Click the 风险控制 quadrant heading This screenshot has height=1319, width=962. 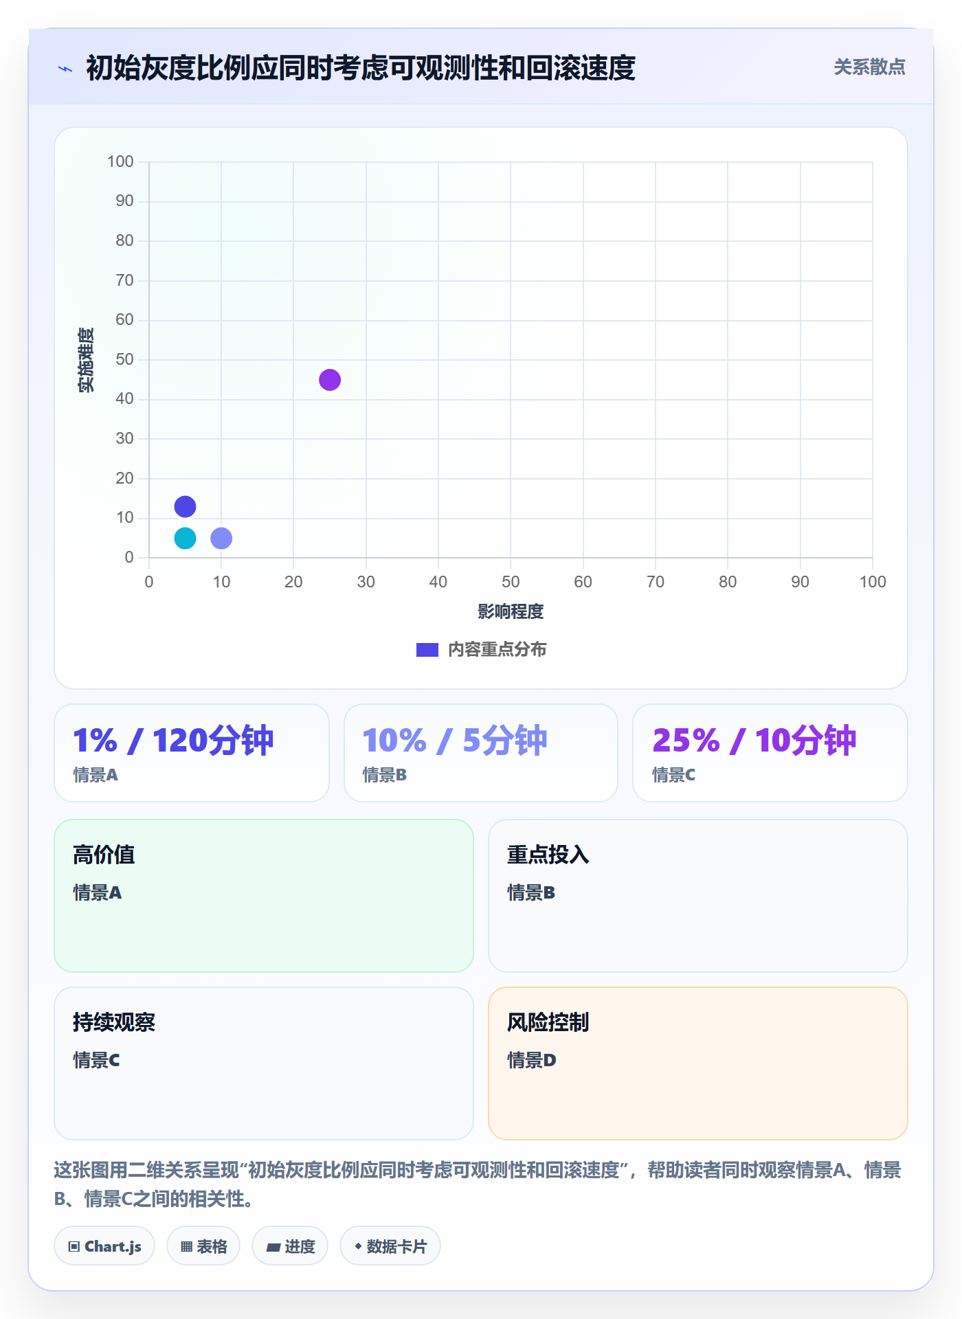(x=548, y=1022)
